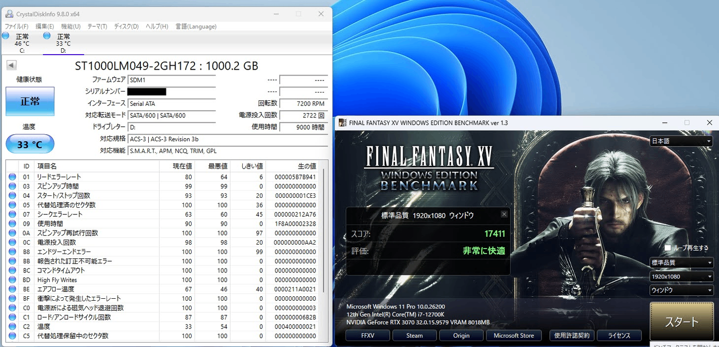Click the 代替処理済のセクタ数 row text
The image size is (719, 347).
click(x=67, y=205)
